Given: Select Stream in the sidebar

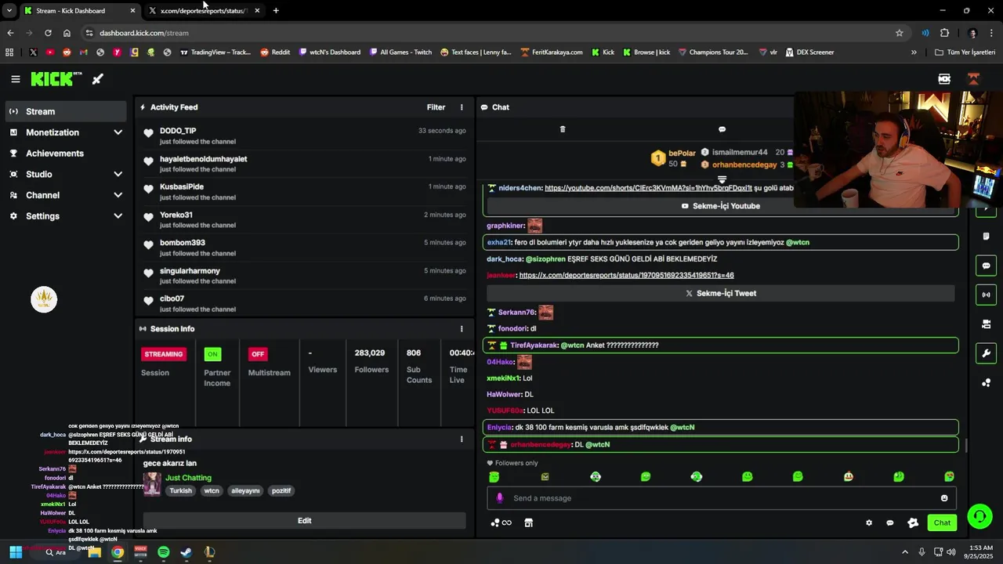Looking at the screenshot, I should click(66, 111).
